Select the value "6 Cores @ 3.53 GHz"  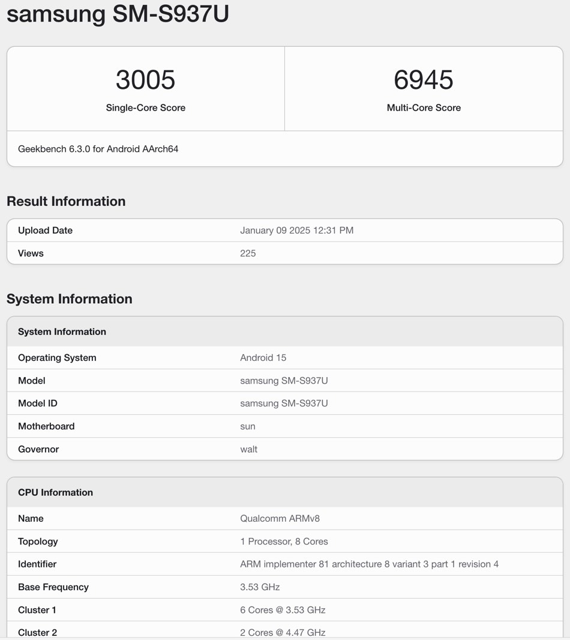pyautogui.click(x=283, y=610)
